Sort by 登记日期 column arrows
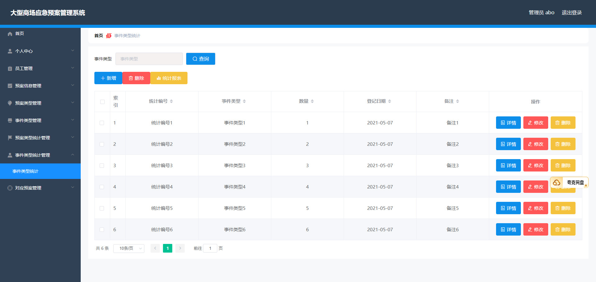The width and height of the screenshot is (596, 282). 390,101
